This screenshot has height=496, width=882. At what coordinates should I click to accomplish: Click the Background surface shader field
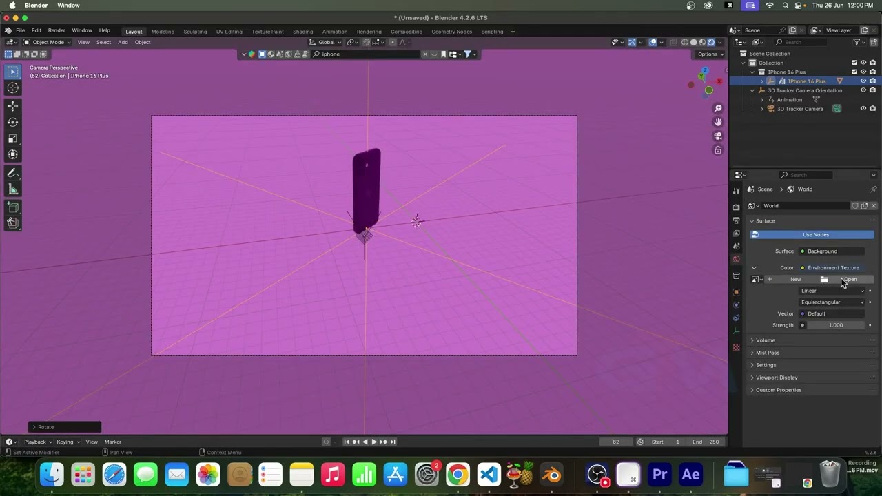(832, 251)
